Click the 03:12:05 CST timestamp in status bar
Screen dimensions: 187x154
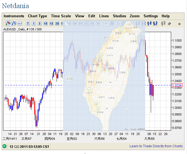click(29, 146)
